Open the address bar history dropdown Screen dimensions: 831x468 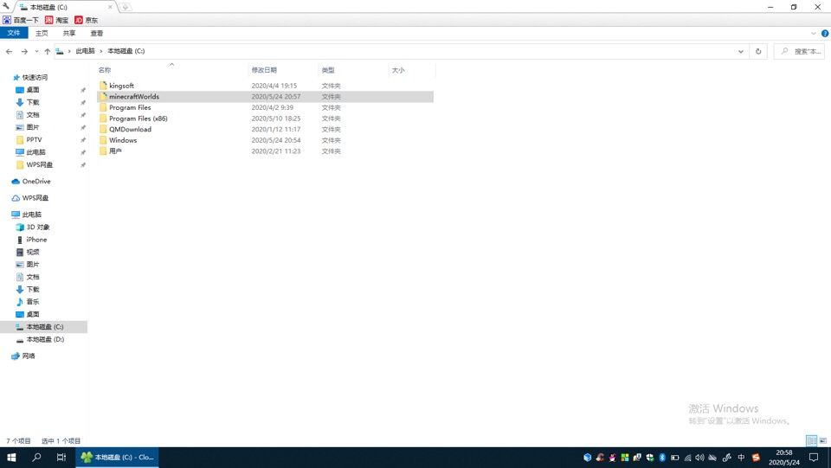[740, 51]
